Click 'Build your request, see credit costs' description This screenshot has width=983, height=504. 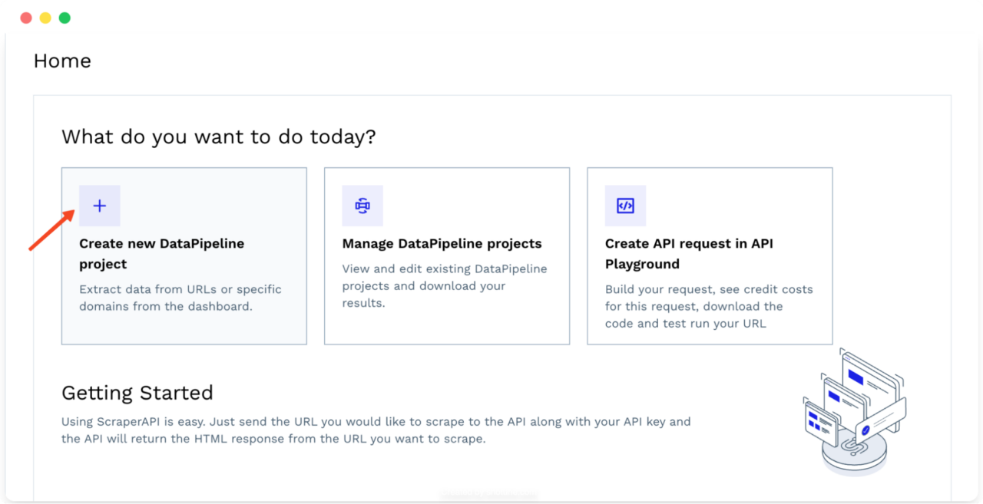(709, 306)
